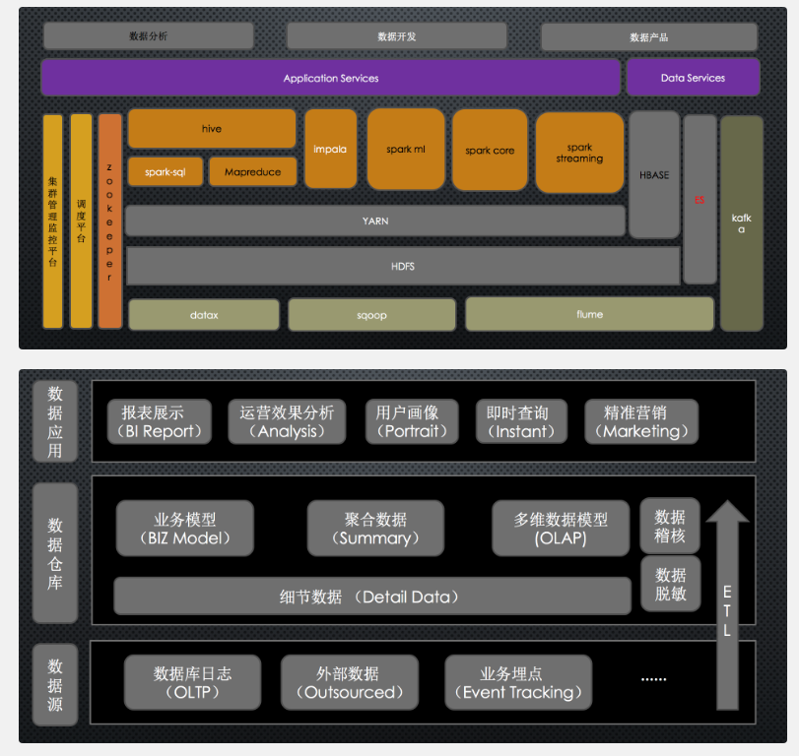The width and height of the screenshot is (799, 756).
Task: Select the spark ml block
Action: [x=406, y=150]
